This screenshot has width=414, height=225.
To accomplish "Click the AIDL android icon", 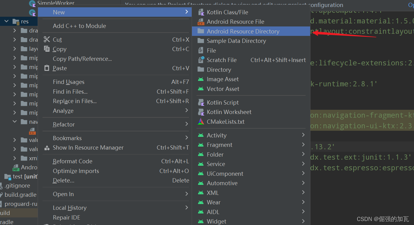I will pyautogui.click(x=201, y=212).
